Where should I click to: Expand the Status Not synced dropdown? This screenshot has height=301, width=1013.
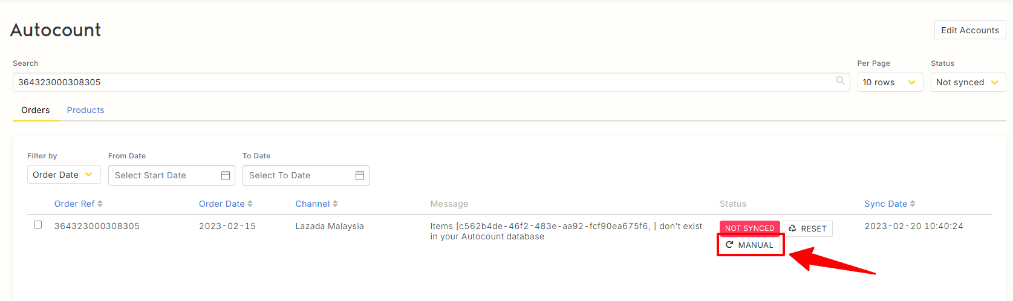coord(968,82)
